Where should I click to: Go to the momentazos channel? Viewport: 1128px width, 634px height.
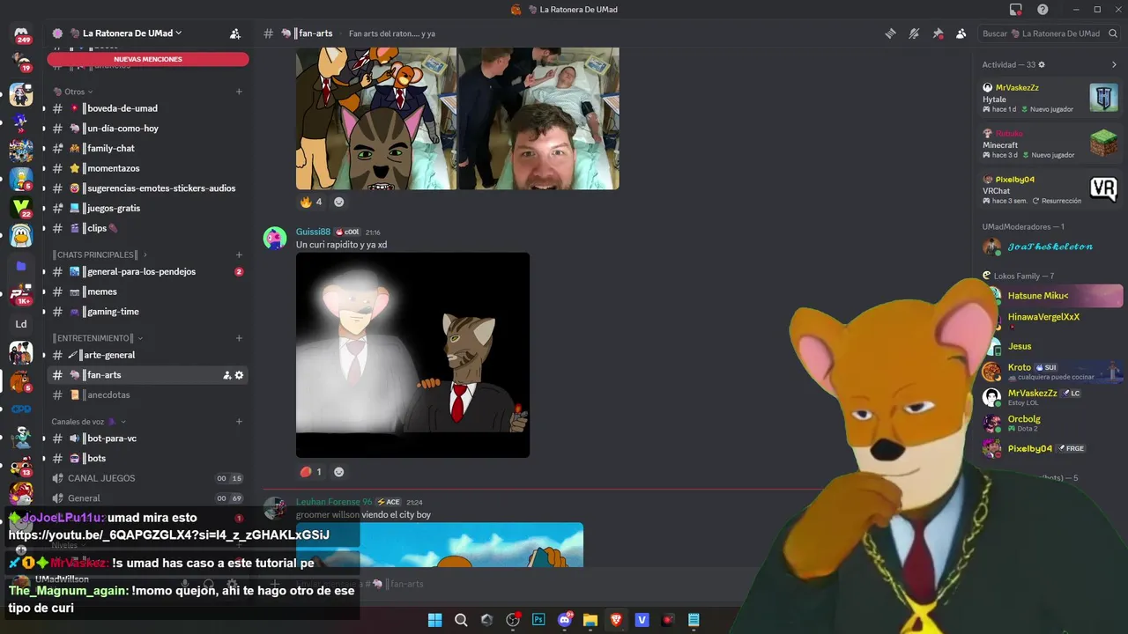[x=146, y=168]
